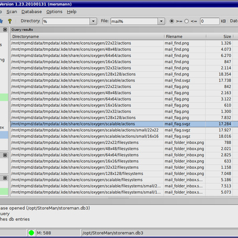Image resolution: width=238 pixels, height=238 pixels.
Task: Click the green status indicator light
Action: 31,233
